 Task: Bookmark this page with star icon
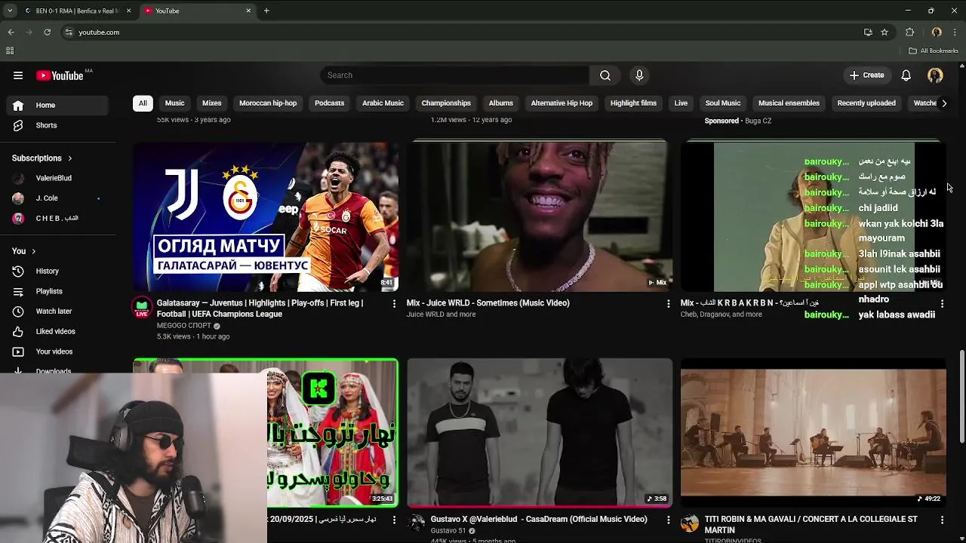click(x=884, y=32)
